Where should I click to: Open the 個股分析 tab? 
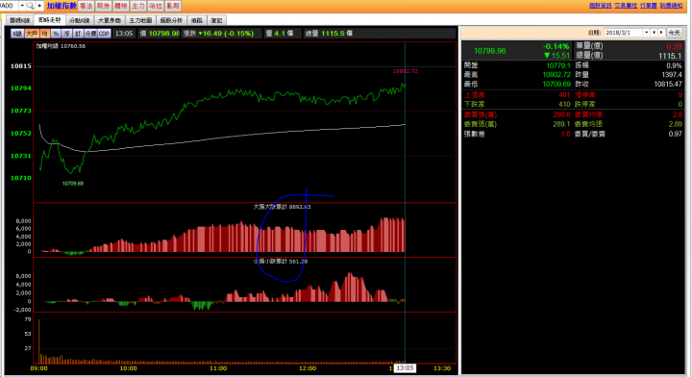(x=171, y=20)
